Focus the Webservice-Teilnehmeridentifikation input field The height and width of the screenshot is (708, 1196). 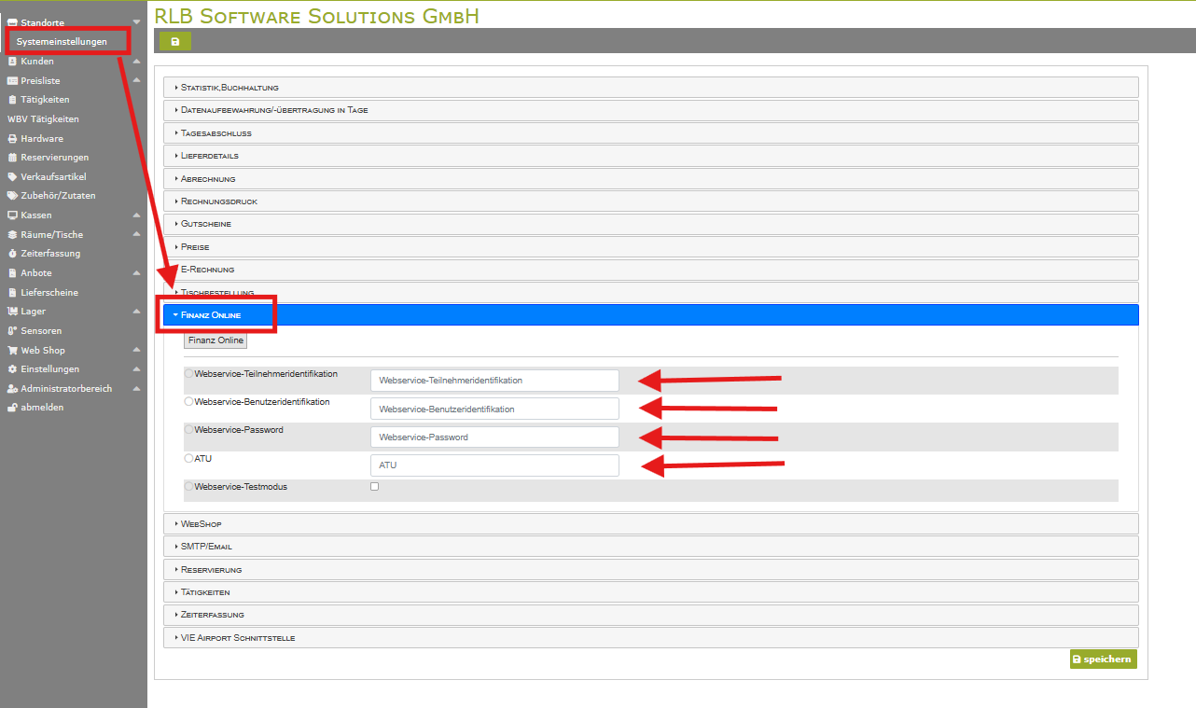click(494, 381)
